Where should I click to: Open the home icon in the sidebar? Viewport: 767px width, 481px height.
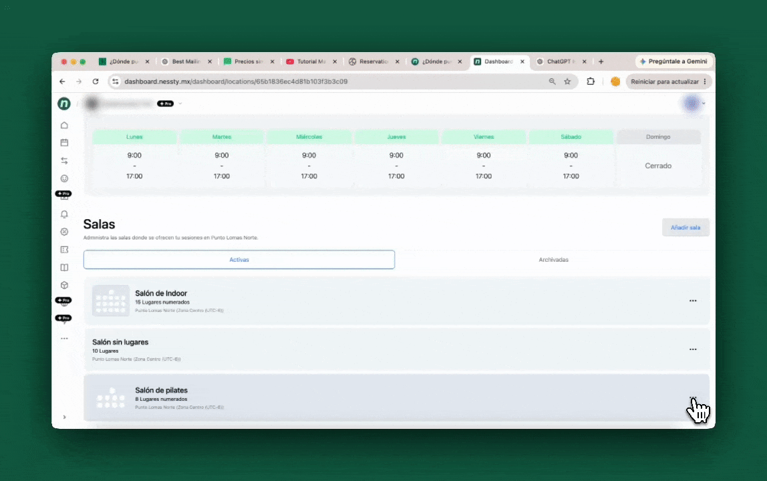(64, 126)
